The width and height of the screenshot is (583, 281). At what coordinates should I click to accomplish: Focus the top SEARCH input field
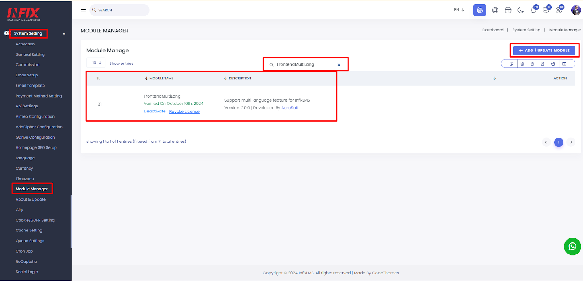(x=120, y=10)
